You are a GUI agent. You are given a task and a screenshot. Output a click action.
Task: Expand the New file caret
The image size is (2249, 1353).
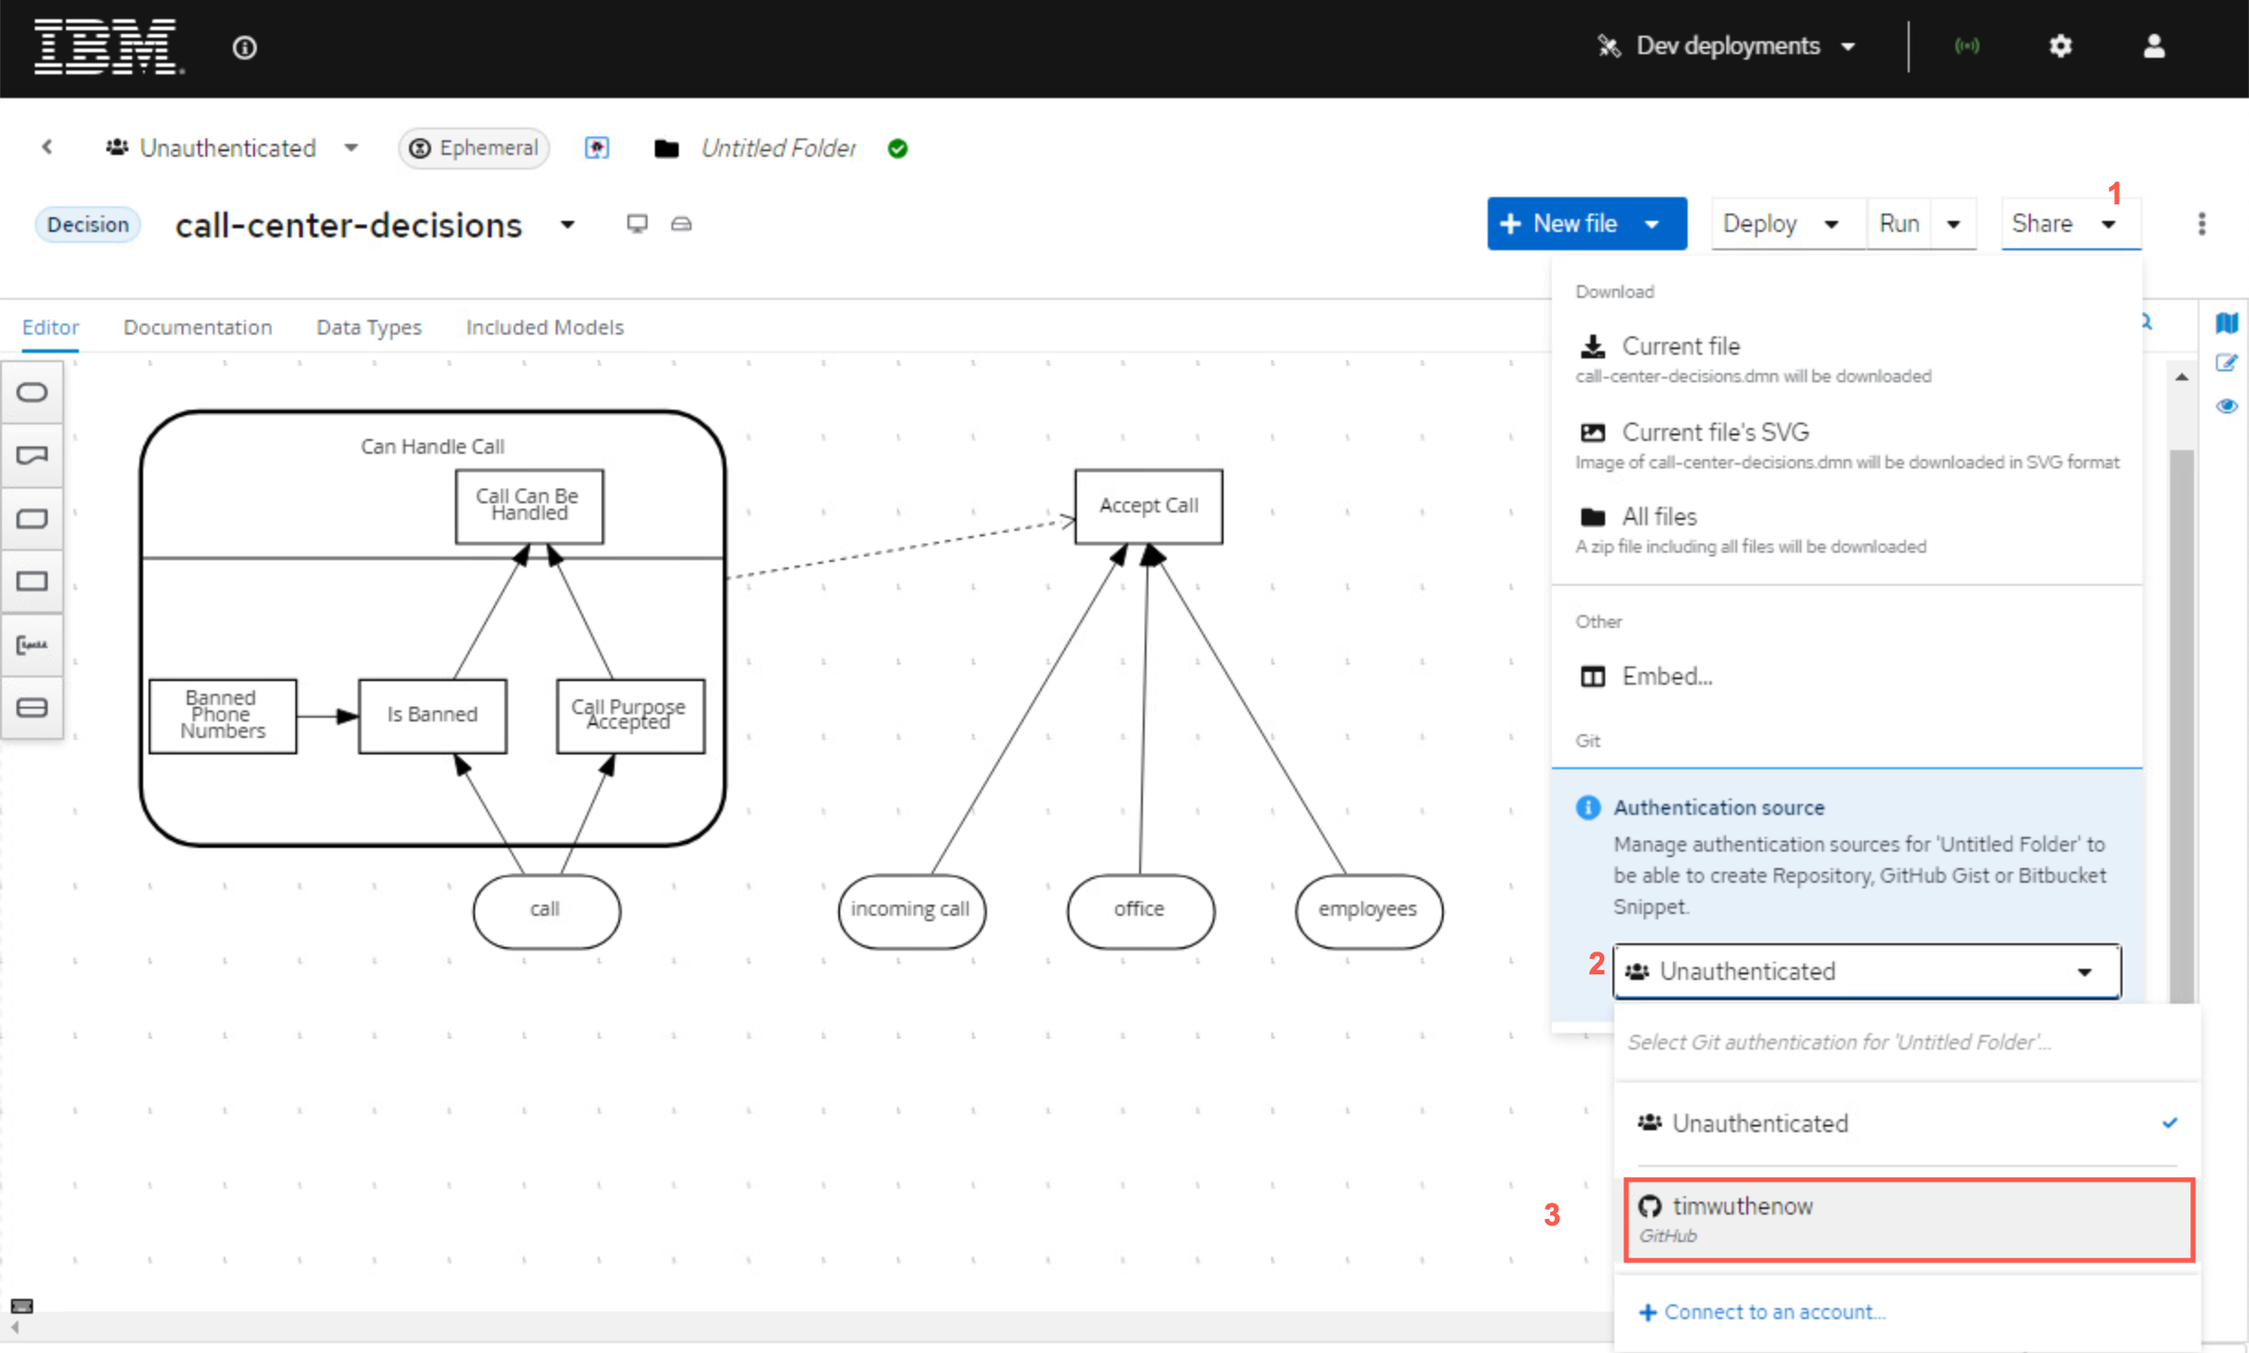point(1653,225)
